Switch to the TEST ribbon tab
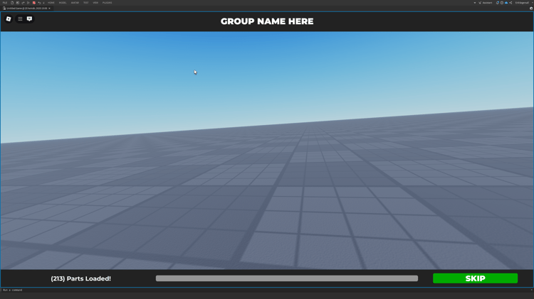This screenshot has height=299, width=534. point(86,3)
